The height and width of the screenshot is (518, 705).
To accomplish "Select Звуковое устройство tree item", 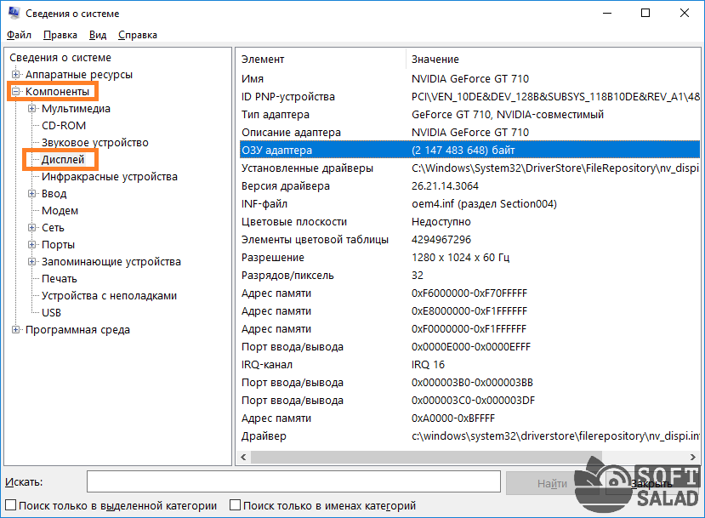I will (x=94, y=143).
